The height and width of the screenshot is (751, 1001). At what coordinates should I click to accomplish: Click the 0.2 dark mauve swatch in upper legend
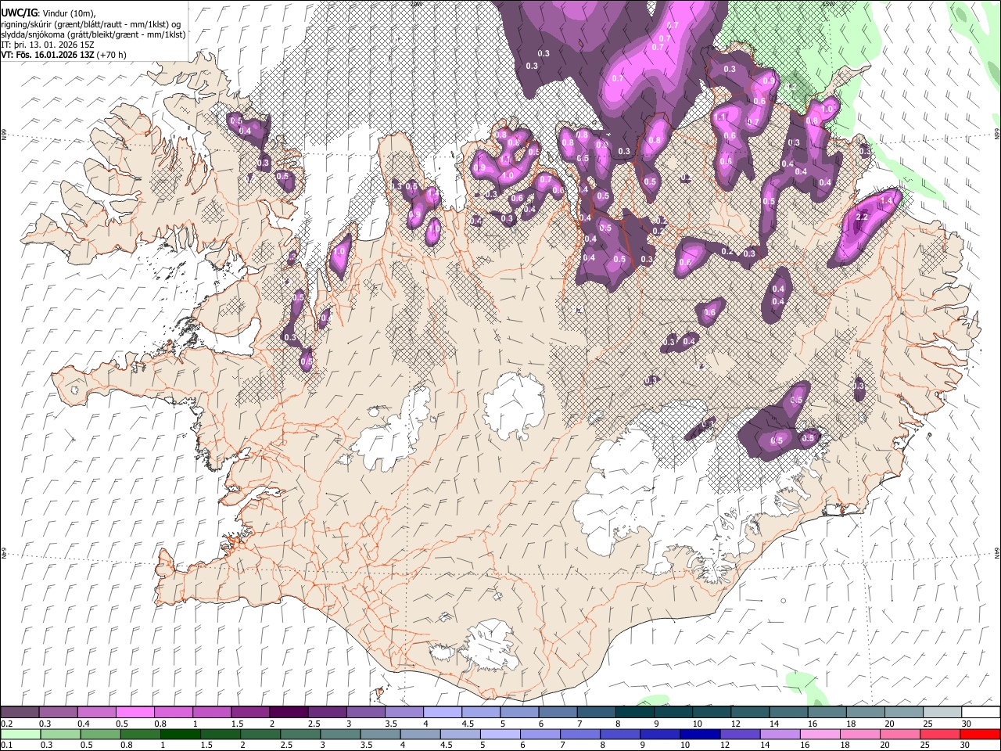[20, 713]
